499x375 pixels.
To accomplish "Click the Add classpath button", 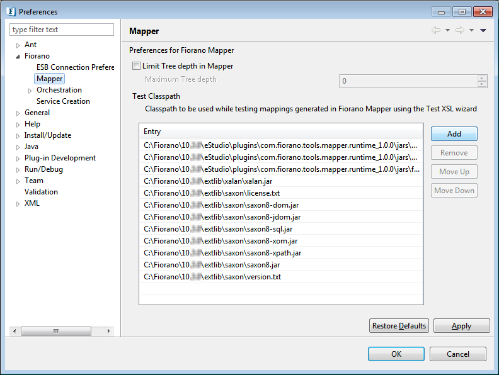I will pyautogui.click(x=454, y=134).
